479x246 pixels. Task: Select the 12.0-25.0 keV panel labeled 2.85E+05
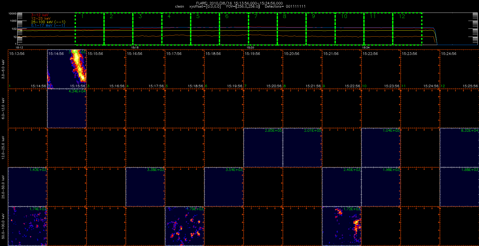[x=263, y=148]
